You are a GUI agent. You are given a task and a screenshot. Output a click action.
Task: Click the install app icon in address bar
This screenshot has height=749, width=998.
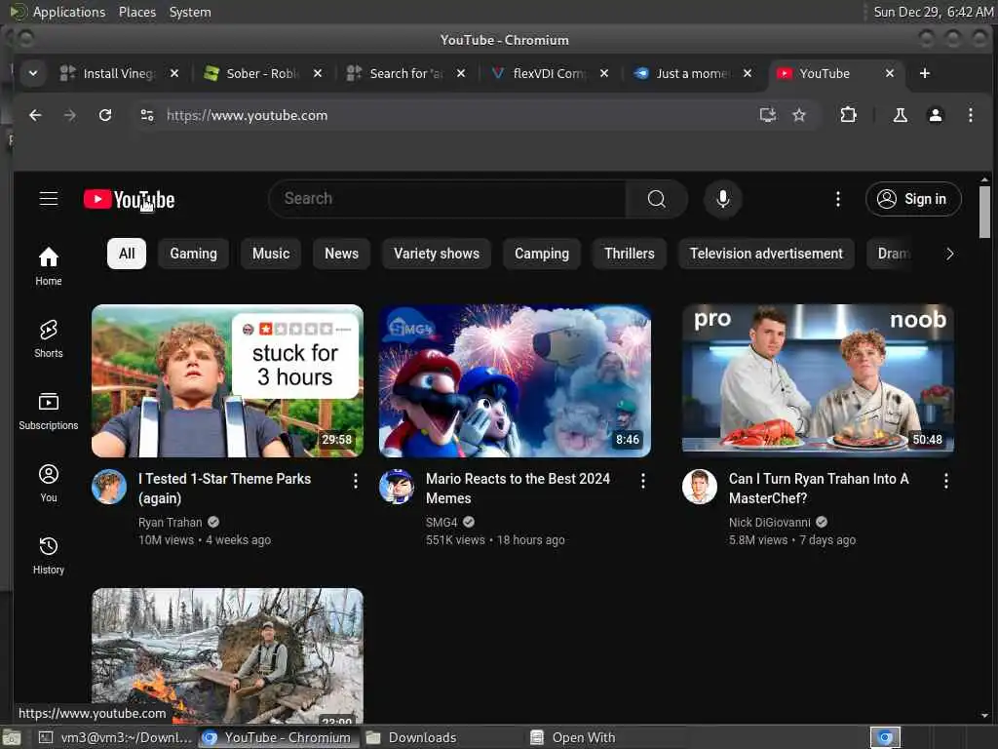point(768,115)
